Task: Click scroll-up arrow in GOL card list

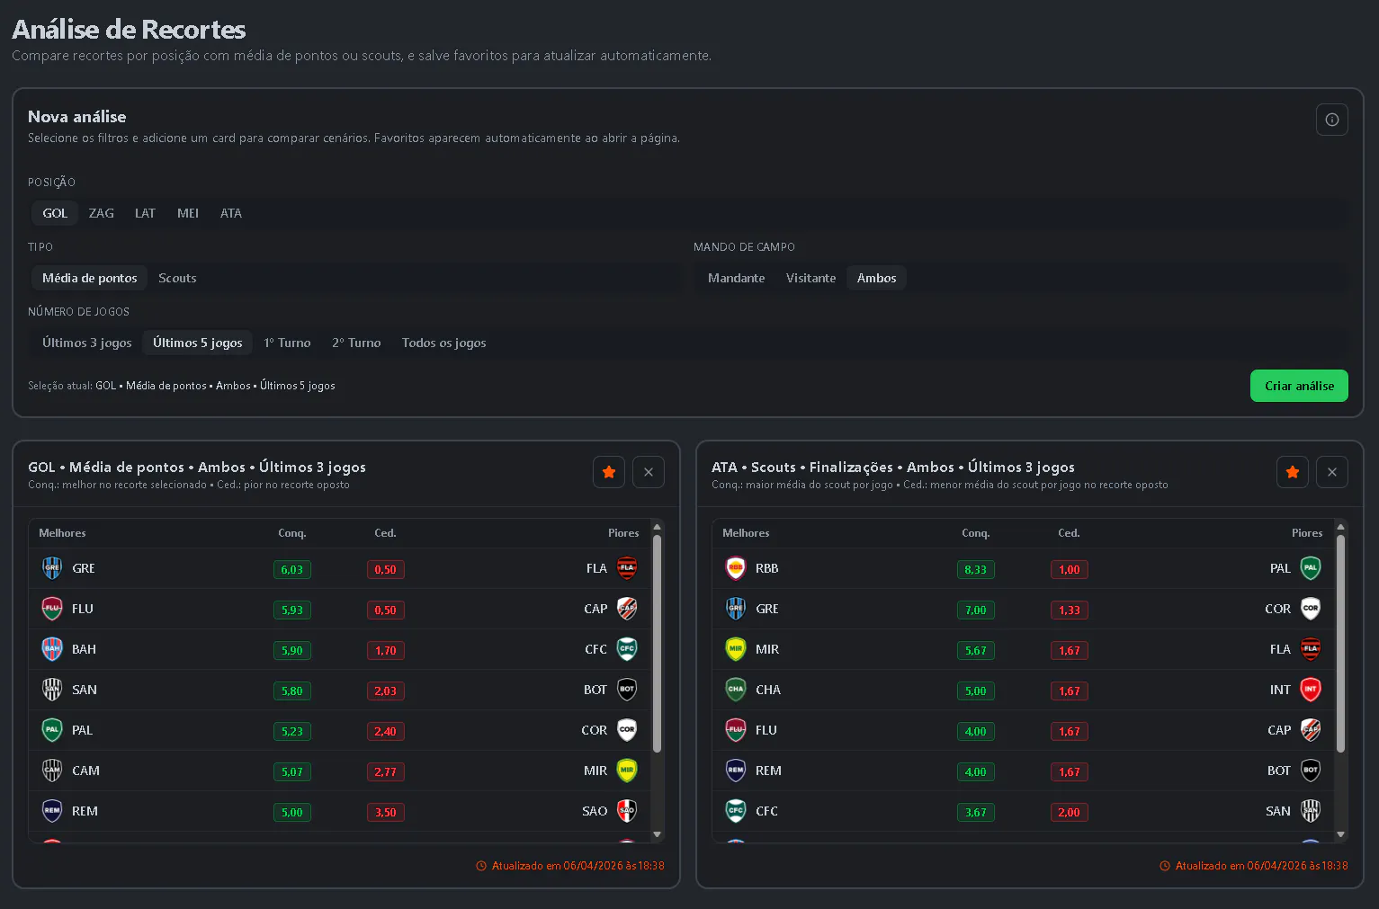Action: [x=657, y=527]
